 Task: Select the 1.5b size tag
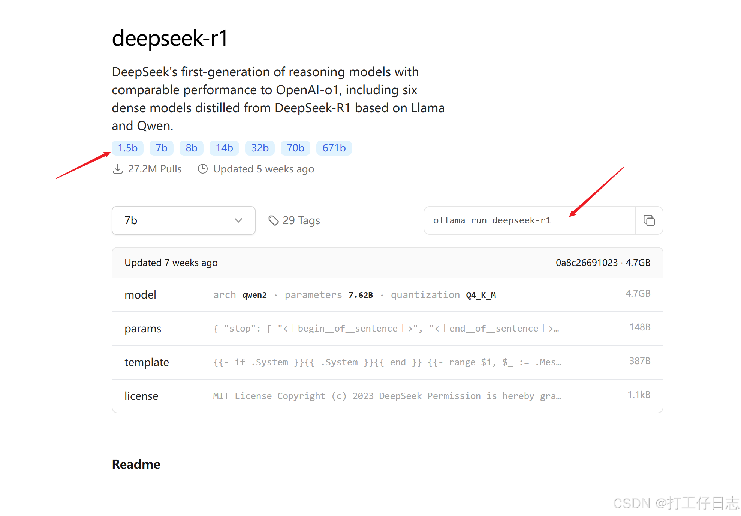[x=127, y=148]
